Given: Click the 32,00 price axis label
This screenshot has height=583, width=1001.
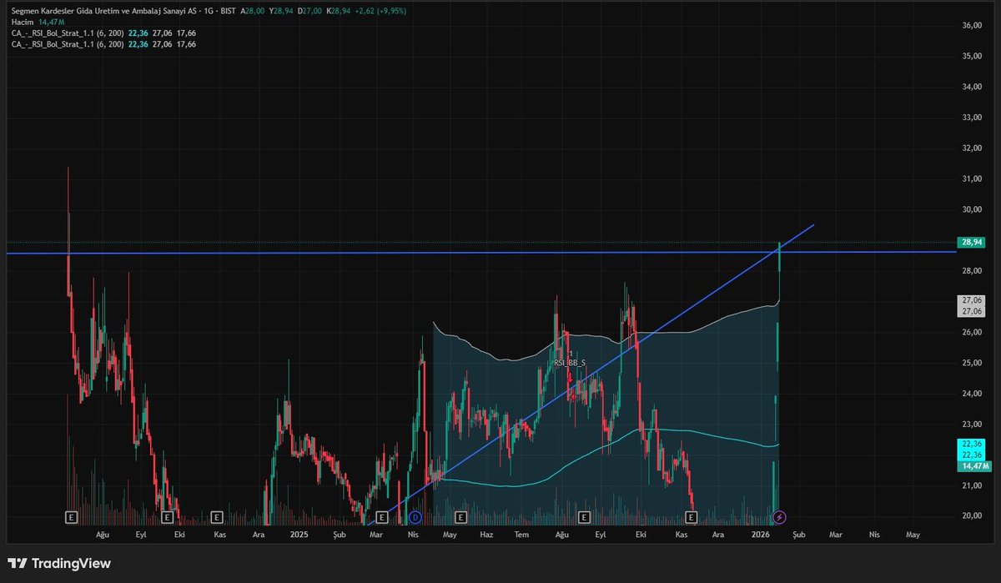Looking at the screenshot, I should (x=973, y=148).
